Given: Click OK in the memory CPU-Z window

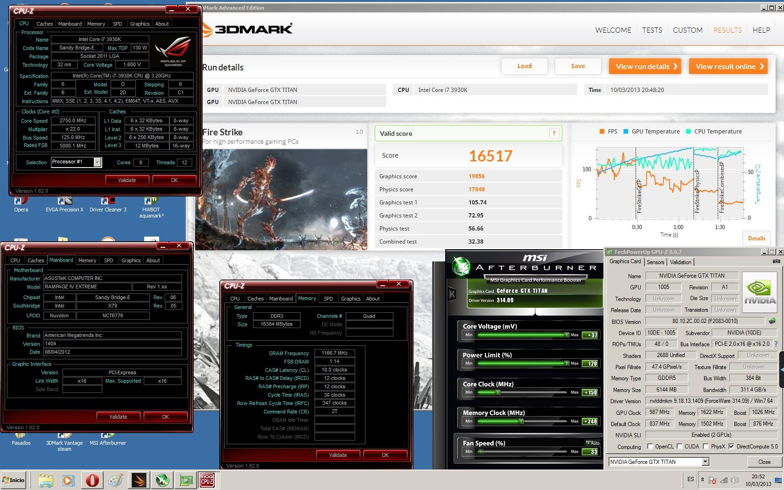Looking at the screenshot, I should click(x=385, y=455).
